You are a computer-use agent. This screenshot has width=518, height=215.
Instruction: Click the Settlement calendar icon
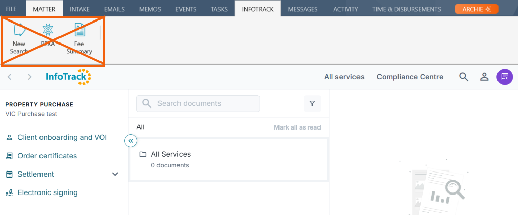tap(9, 174)
